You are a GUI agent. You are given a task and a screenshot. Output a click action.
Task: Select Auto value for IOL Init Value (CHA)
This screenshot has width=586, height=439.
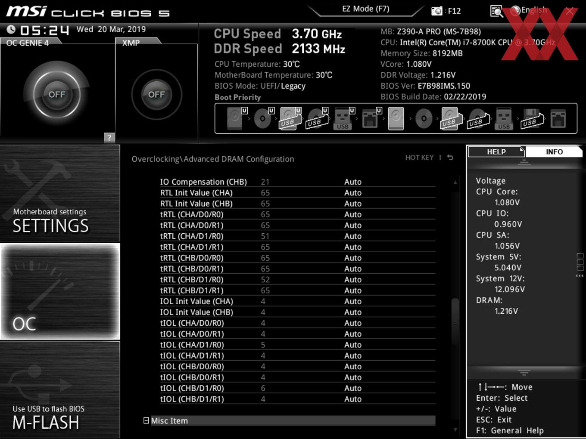pyautogui.click(x=353, y=301)
